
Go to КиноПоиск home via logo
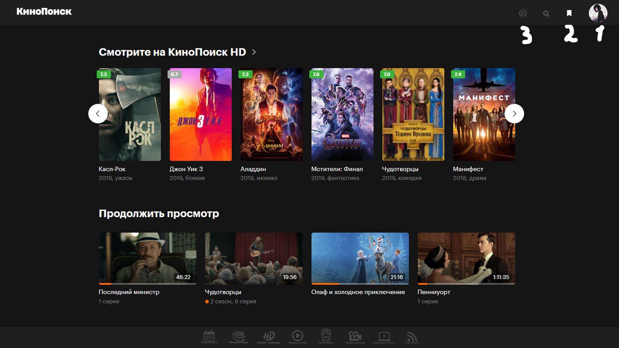(x=44, y=12)
